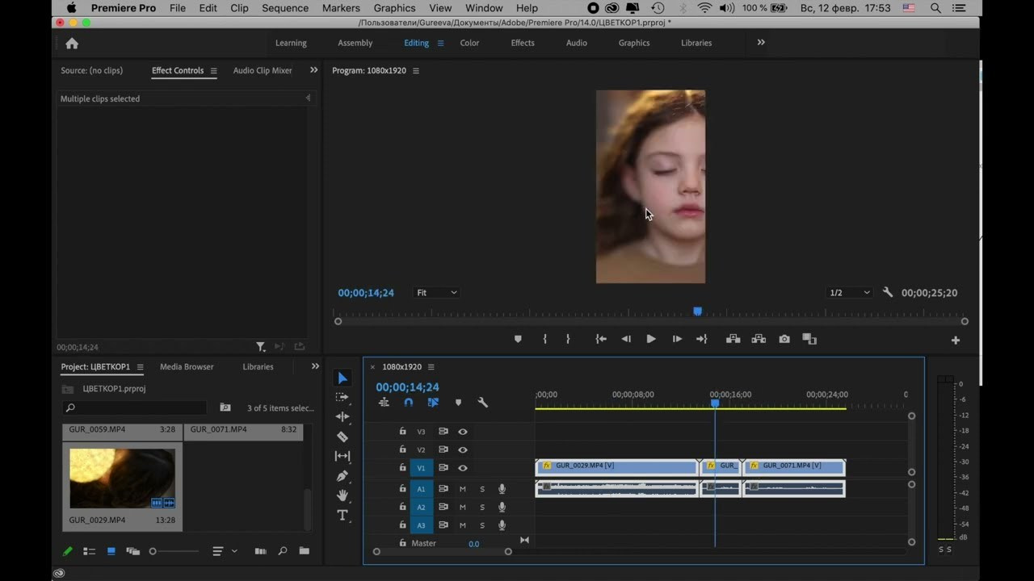Select the Ripple Edit tool

[343, 416]
